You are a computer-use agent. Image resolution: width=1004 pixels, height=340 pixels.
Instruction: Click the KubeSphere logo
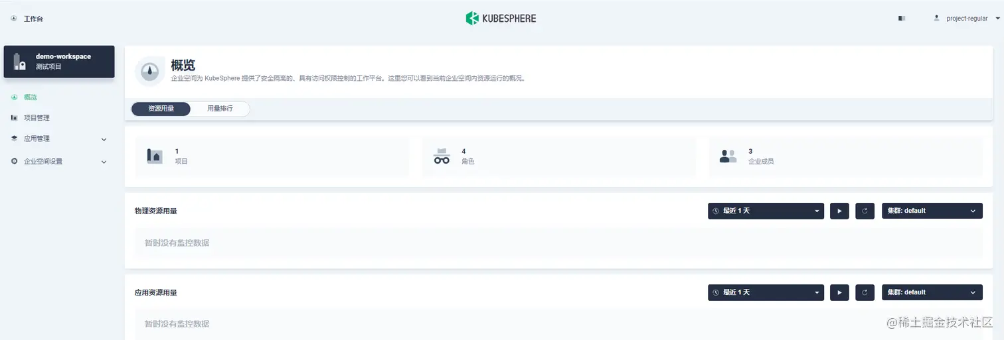[x=501, y=19]
